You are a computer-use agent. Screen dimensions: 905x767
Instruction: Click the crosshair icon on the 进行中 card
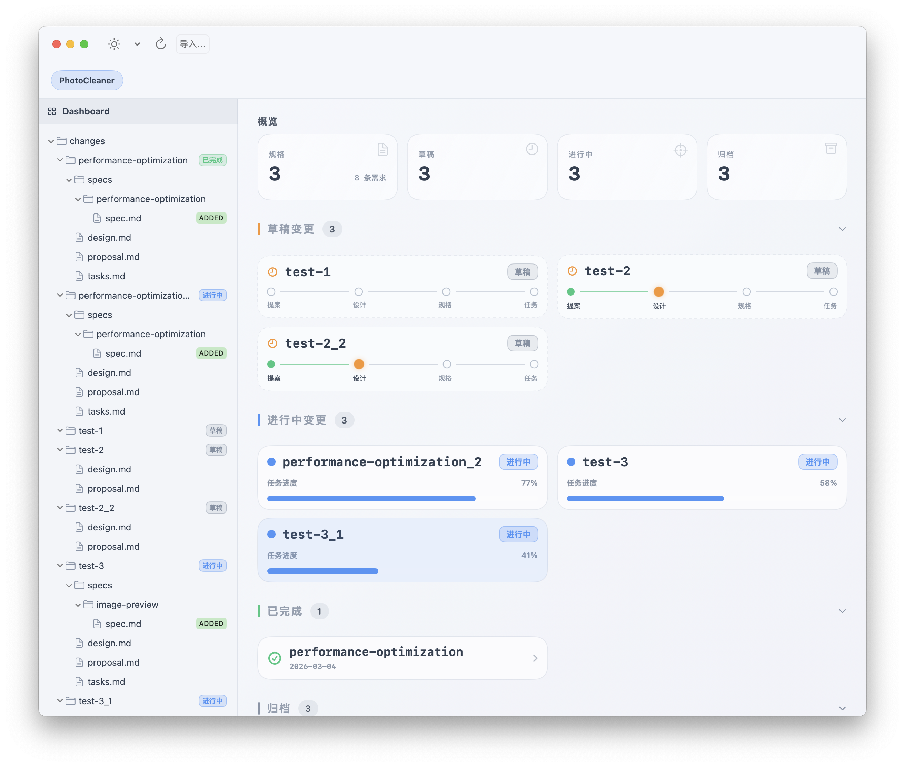pos(680,150)
